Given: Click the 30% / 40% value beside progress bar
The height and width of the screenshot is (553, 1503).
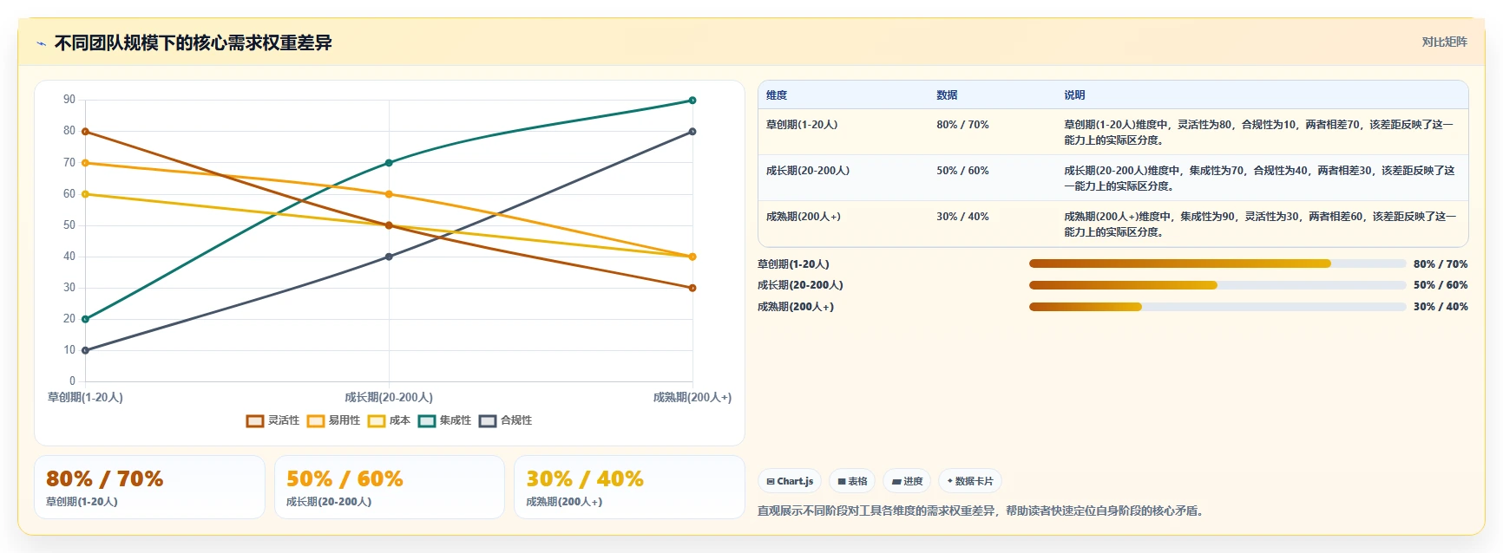Looking at the screenshot, I should [x=1441, y=307].
